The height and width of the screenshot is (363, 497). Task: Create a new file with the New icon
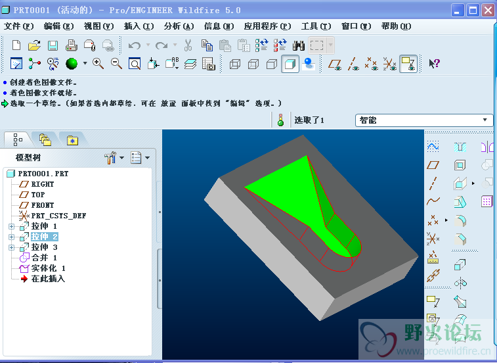[16, 45]
